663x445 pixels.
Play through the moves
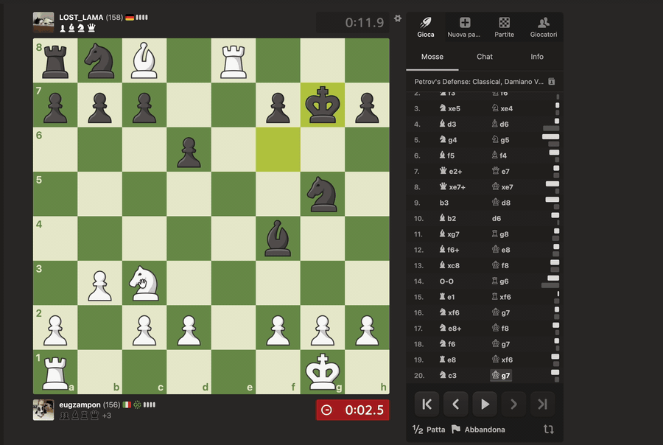coord(485,404)
